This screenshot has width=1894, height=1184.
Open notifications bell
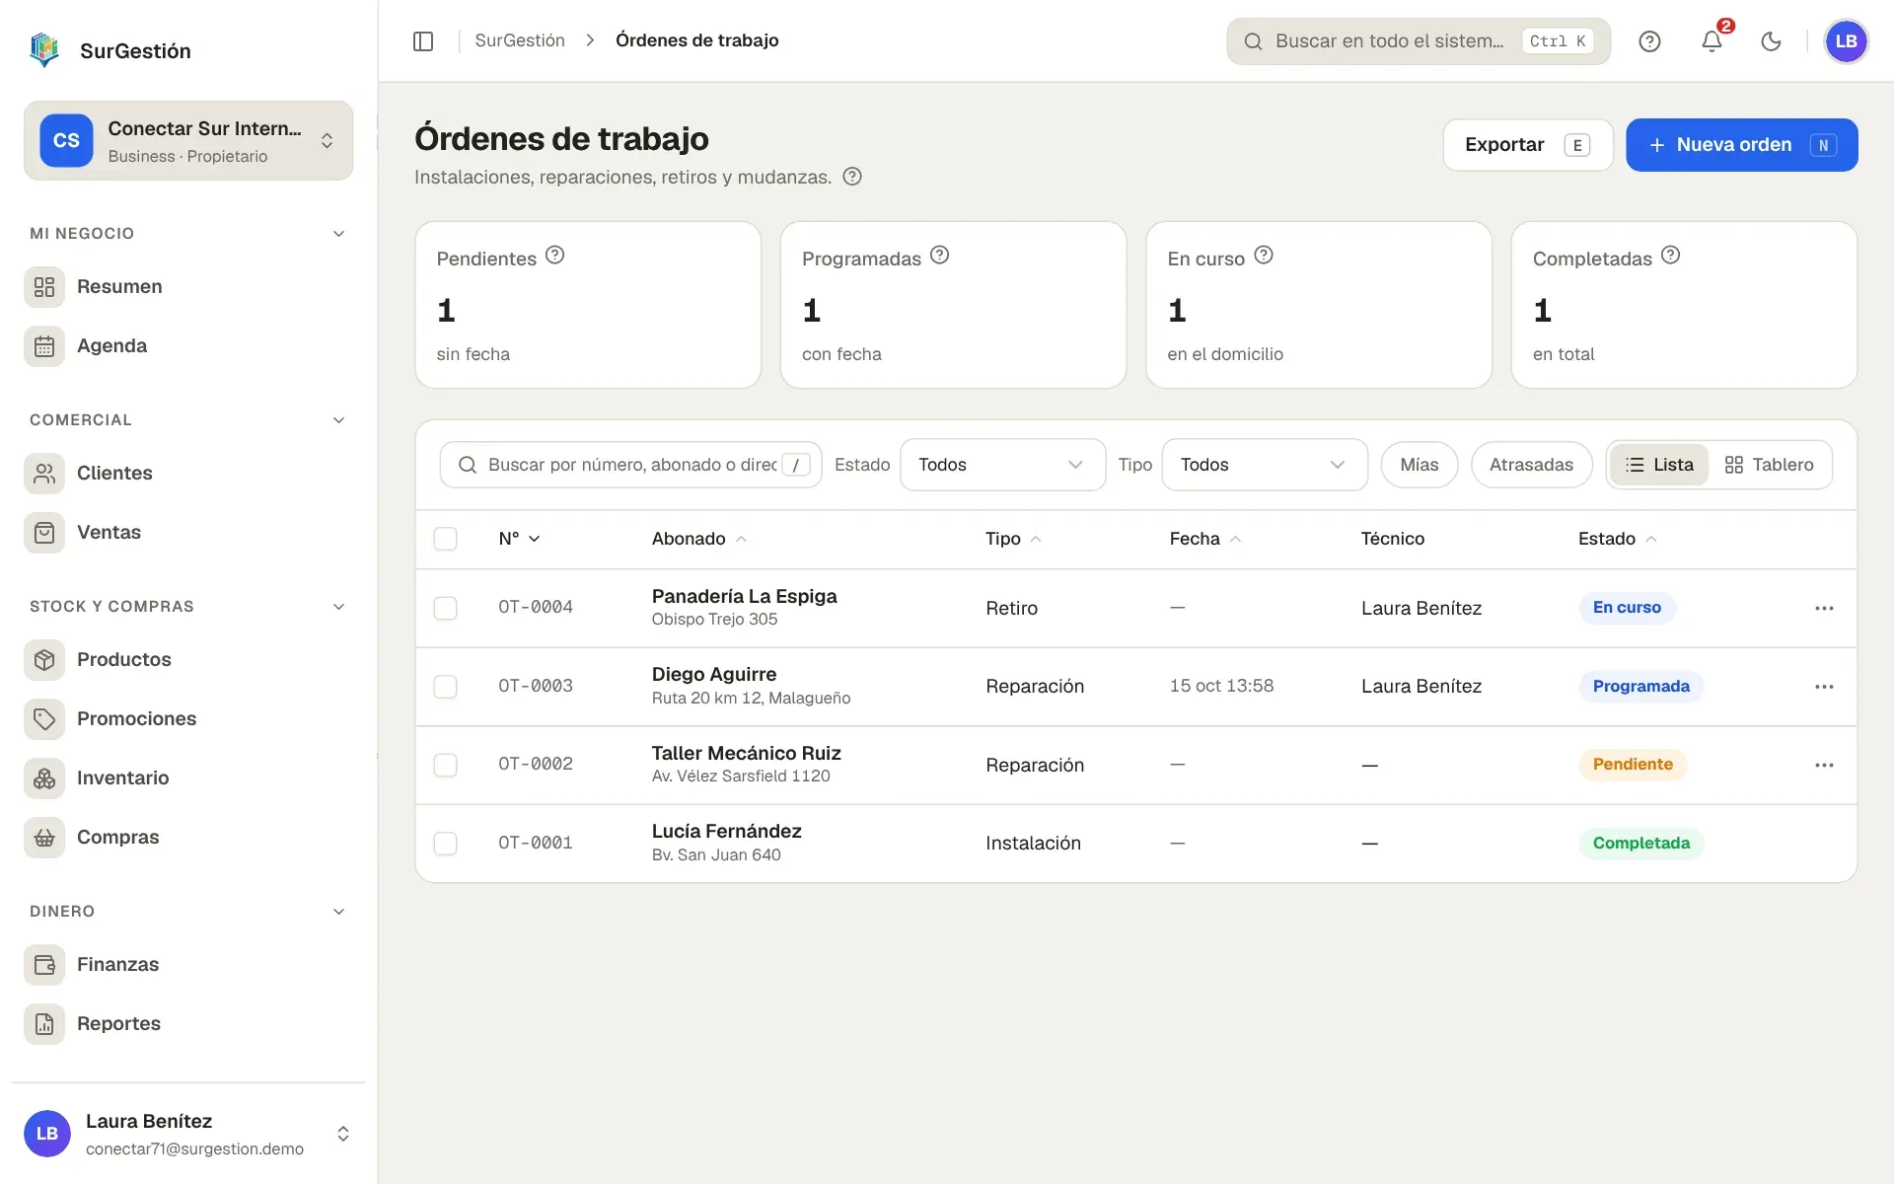coord(1712,40)
